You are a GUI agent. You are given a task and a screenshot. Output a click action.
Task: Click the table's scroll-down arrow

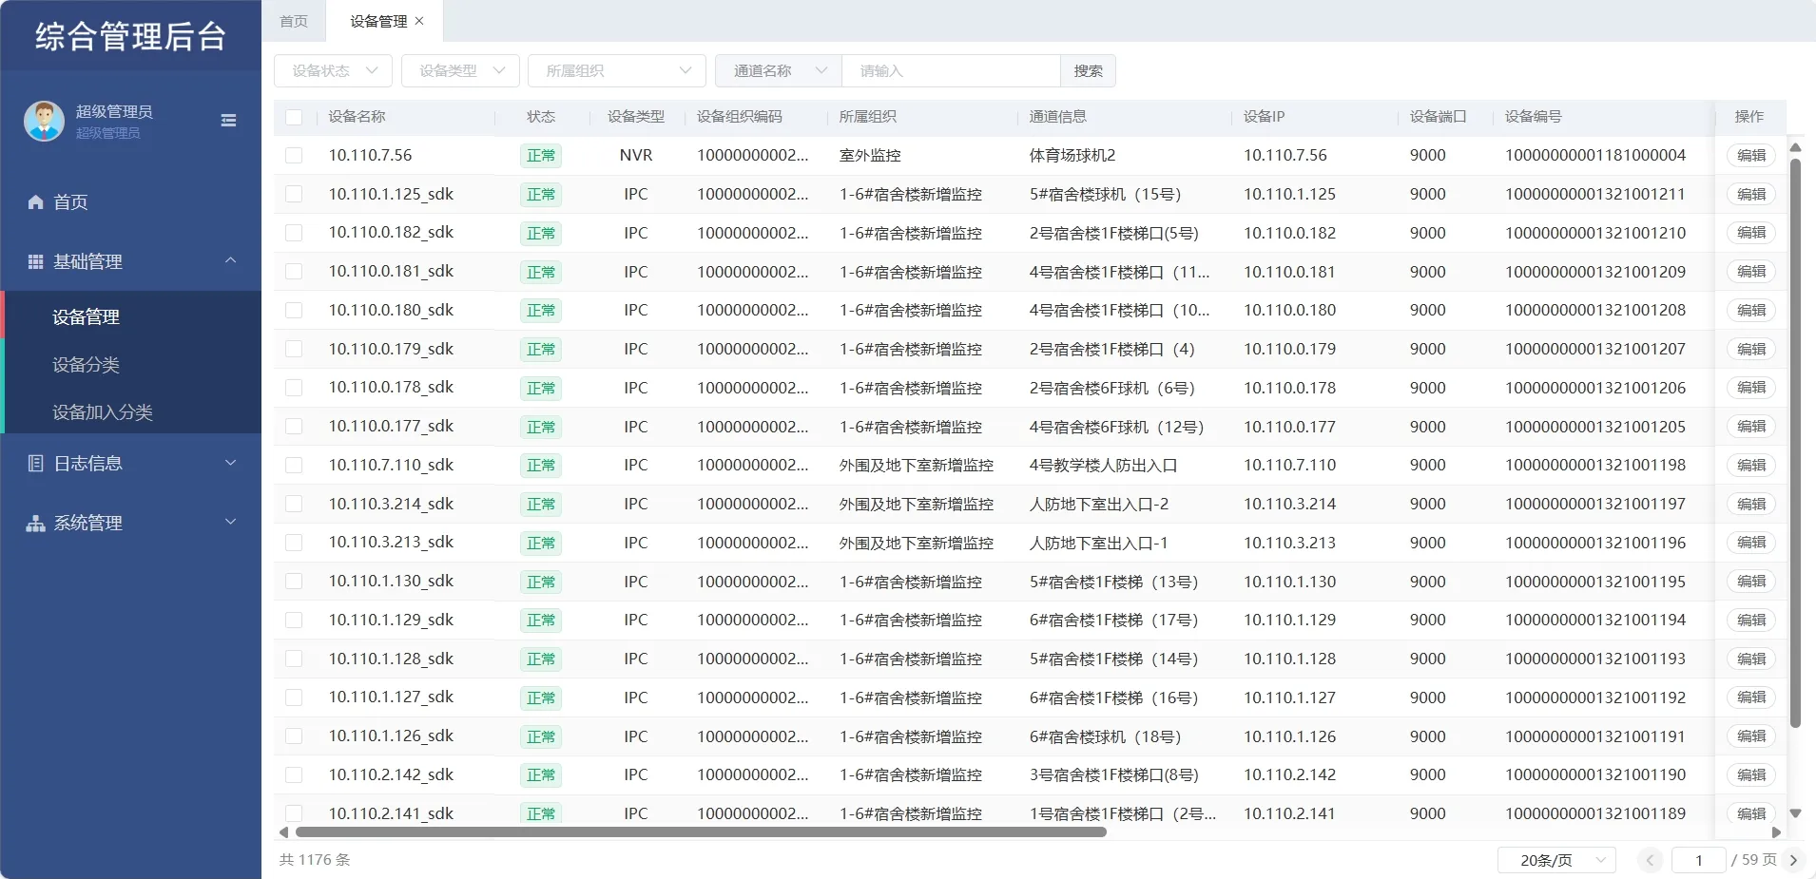pos(1795,813)
